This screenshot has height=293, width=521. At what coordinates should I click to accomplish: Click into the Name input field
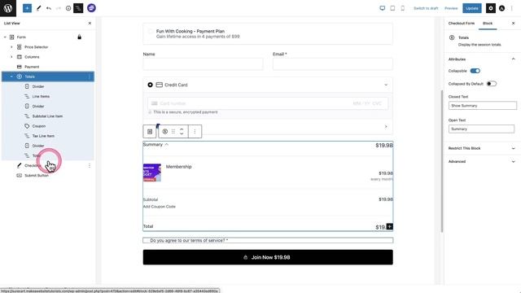[x=203, y=64]
